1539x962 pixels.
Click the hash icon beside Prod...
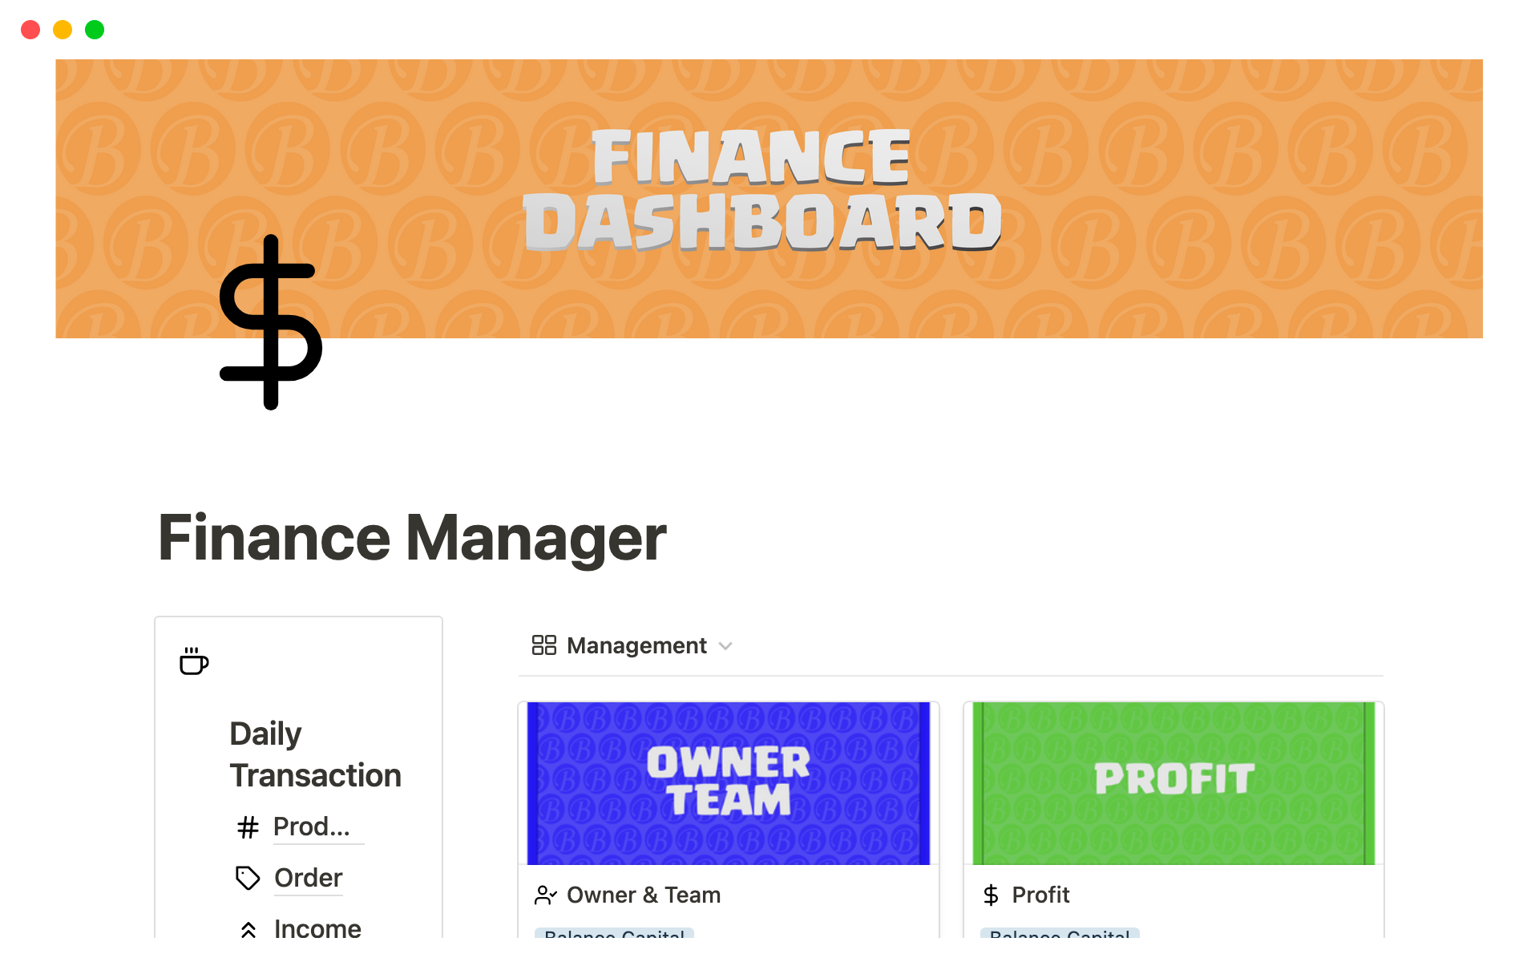click(248, 827)
